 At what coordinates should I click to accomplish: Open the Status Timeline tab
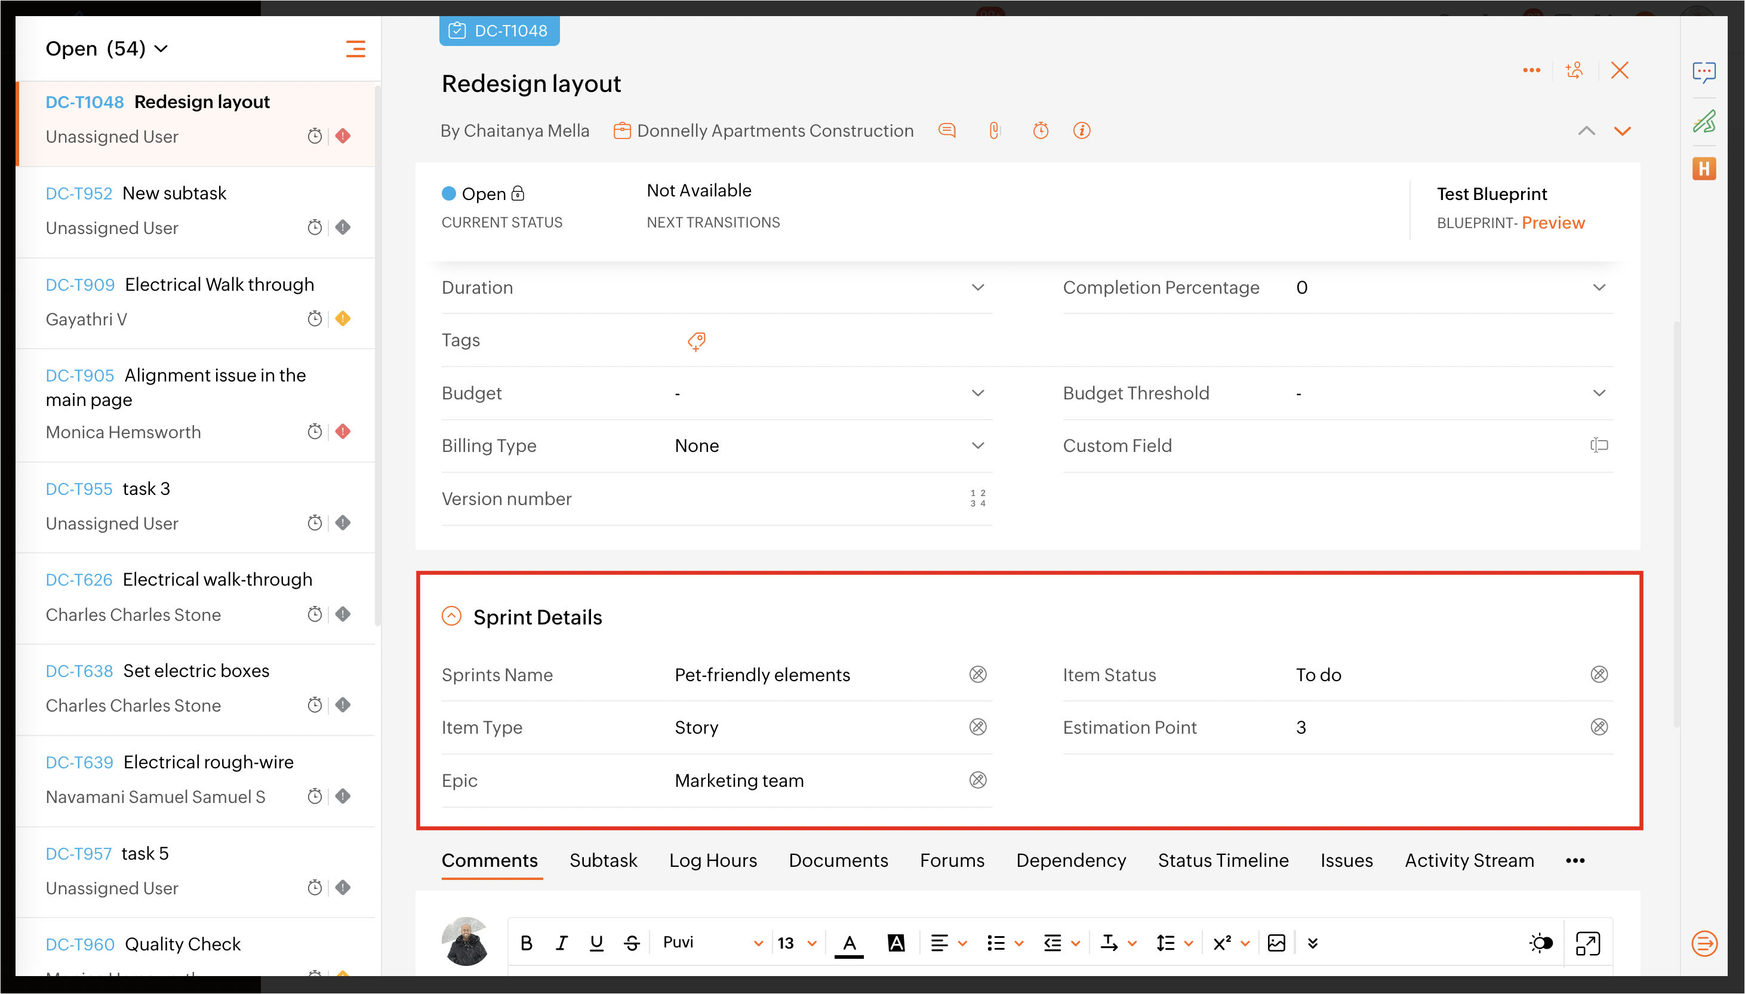click(x=1223, y=860)
